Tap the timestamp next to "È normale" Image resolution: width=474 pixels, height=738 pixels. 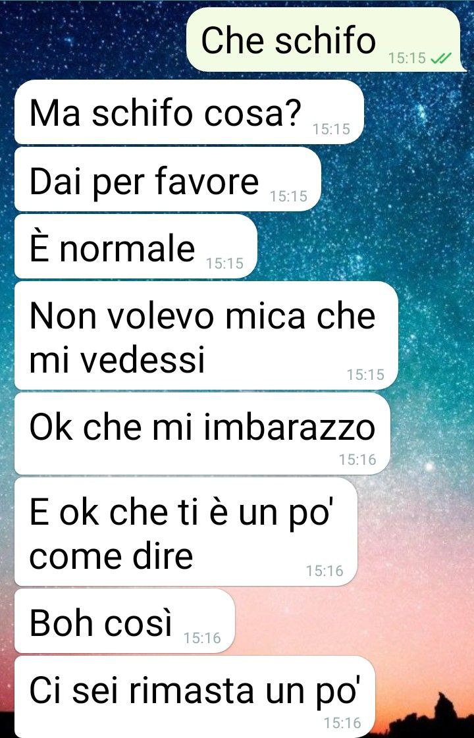click(x=224, y=263)
